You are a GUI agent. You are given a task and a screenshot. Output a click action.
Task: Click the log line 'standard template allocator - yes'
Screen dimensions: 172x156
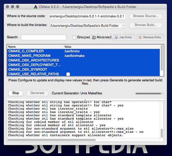(91, 119)
